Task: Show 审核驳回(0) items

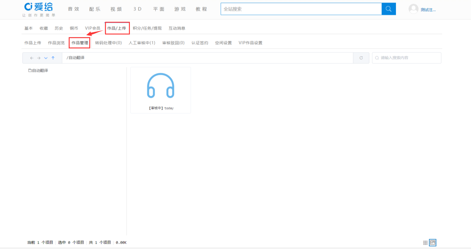Action: click(173, 43)
